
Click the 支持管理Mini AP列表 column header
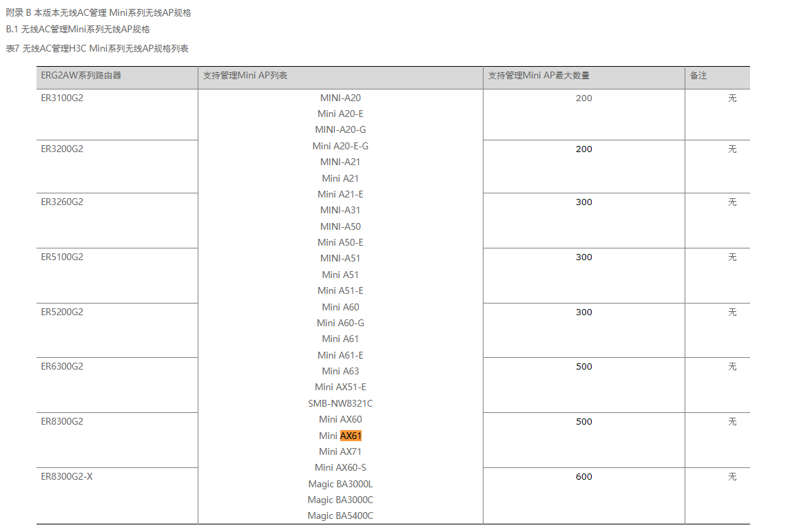245,76
